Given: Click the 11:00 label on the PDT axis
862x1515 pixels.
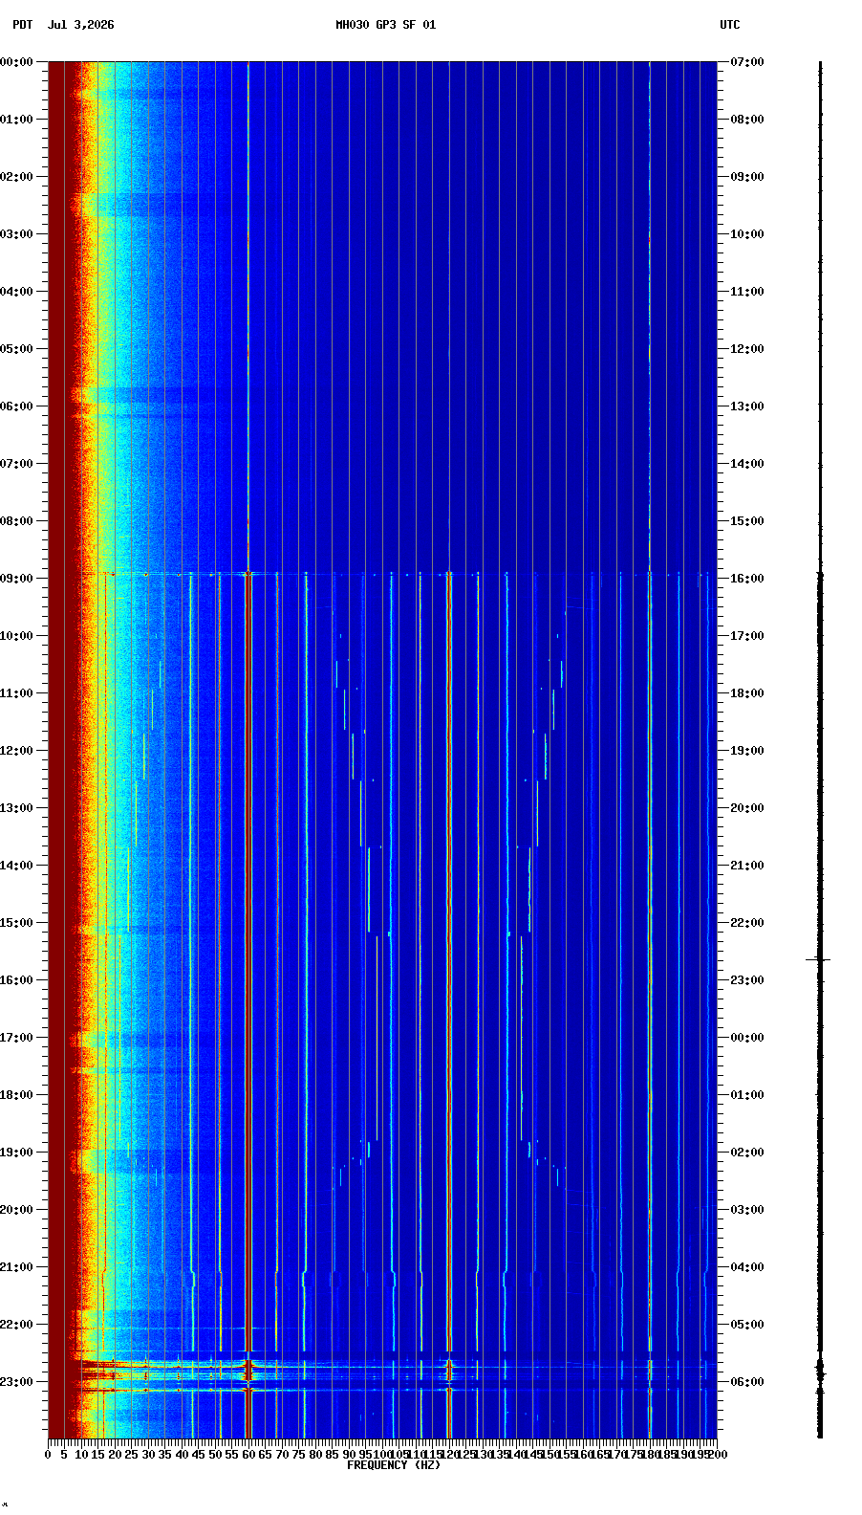Looking at the screenshot, I should point(16,693).
